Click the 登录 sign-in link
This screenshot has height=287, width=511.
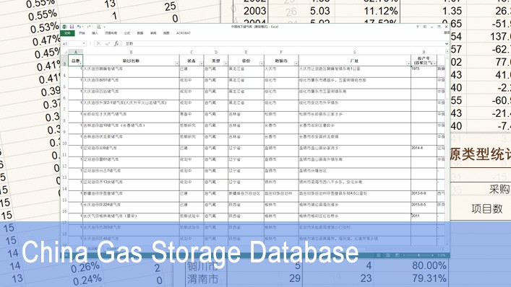pyautogui.click(x=447, y=32)
